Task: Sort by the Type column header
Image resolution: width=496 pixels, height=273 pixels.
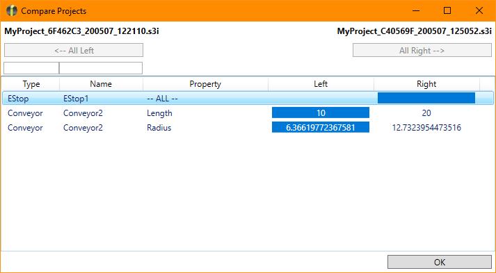Action: click(x=31, y=84)
